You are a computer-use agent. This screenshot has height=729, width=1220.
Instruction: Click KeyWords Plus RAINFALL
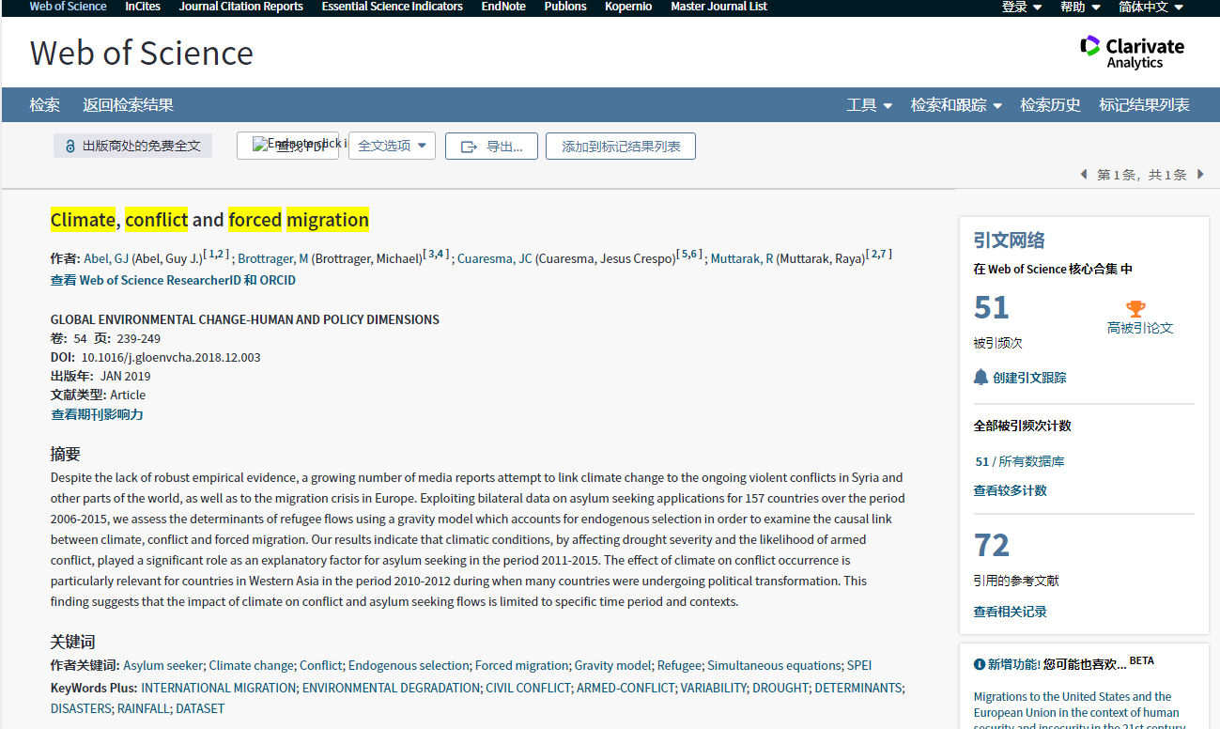click(144, 708)
